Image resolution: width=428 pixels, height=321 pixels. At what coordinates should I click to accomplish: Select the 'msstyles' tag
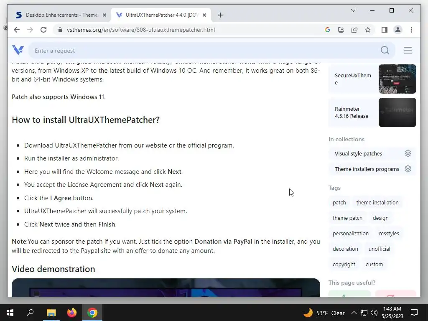389,234
